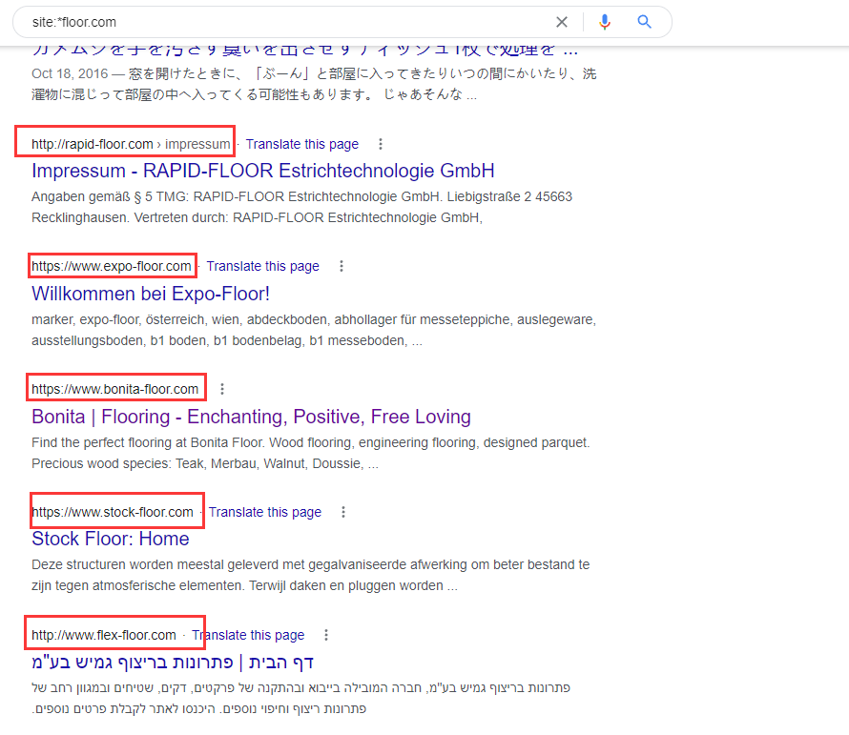Image resolution: width=849 pixels, height=735 pixels.
Task: Click inside the site:*floor.com search field
Action: tap(286, 22)
